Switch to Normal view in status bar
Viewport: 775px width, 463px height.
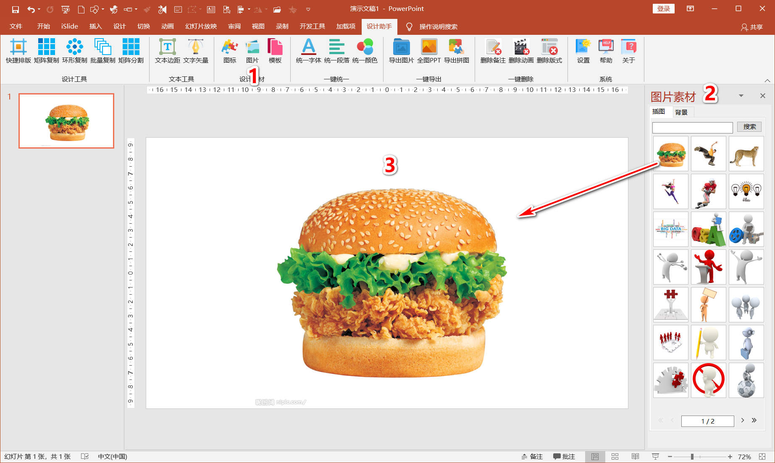click(x=595, y=457)
